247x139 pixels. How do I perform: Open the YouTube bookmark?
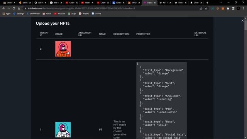tap(59, 14)
